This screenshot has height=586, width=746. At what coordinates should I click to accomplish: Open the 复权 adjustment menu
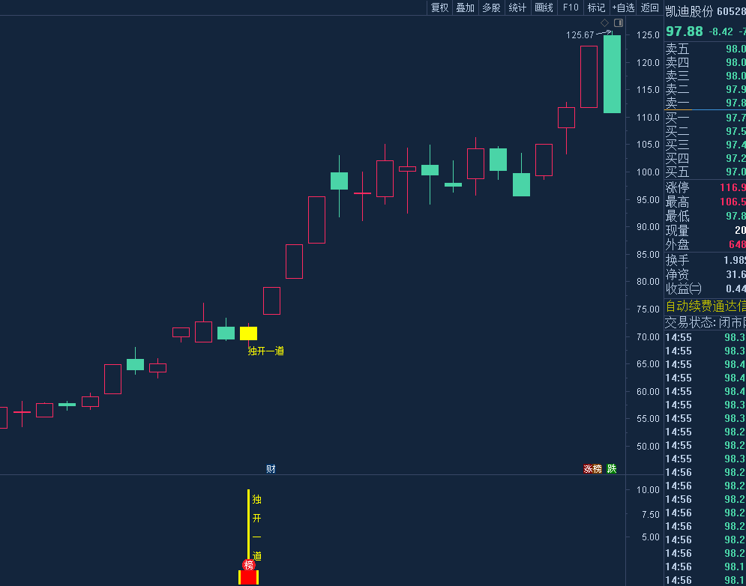[x=439, y=7]
